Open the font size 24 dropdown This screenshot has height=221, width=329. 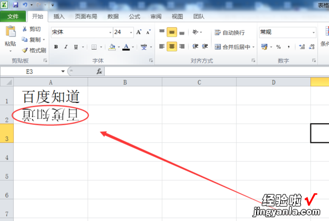click(131, 32)
